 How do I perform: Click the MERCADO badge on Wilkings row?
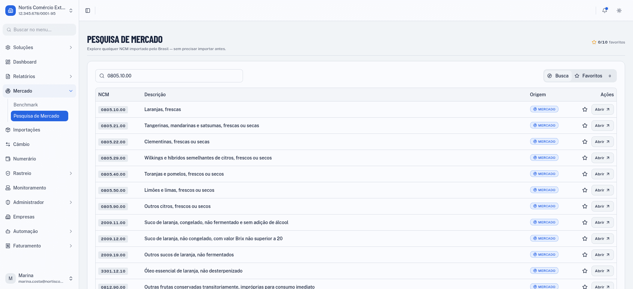pos(544,158)
